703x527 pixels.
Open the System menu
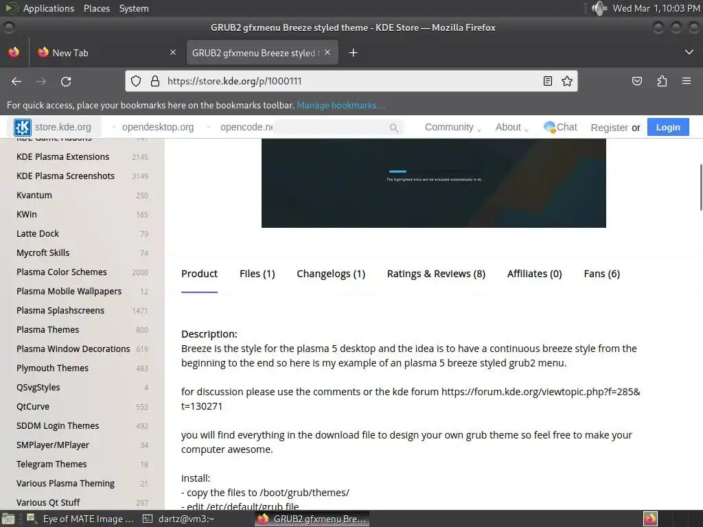pyautogui.click(x=134, y=8)
